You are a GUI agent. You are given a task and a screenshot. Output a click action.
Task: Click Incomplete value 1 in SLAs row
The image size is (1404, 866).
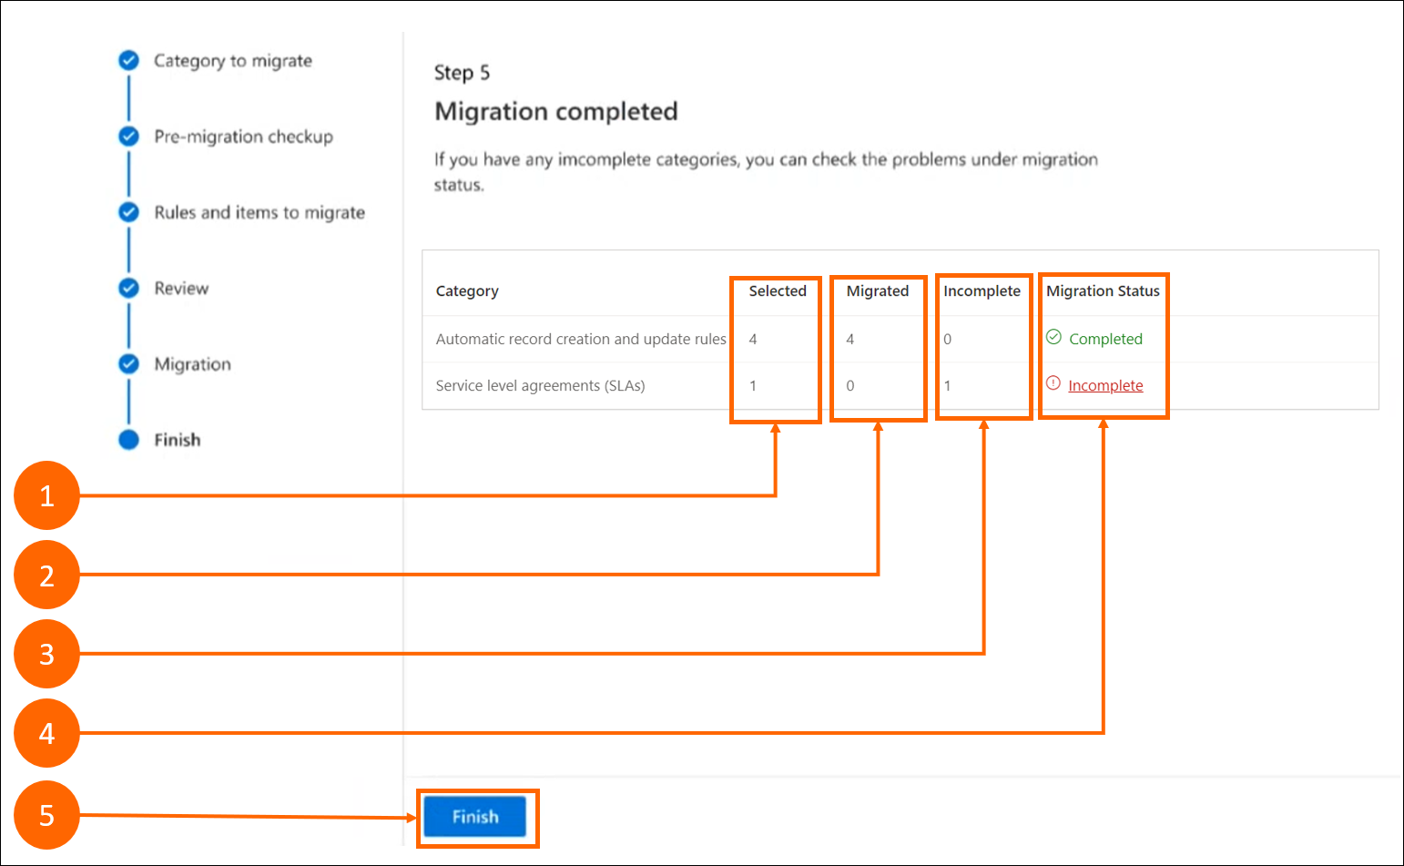coord(948,386)
